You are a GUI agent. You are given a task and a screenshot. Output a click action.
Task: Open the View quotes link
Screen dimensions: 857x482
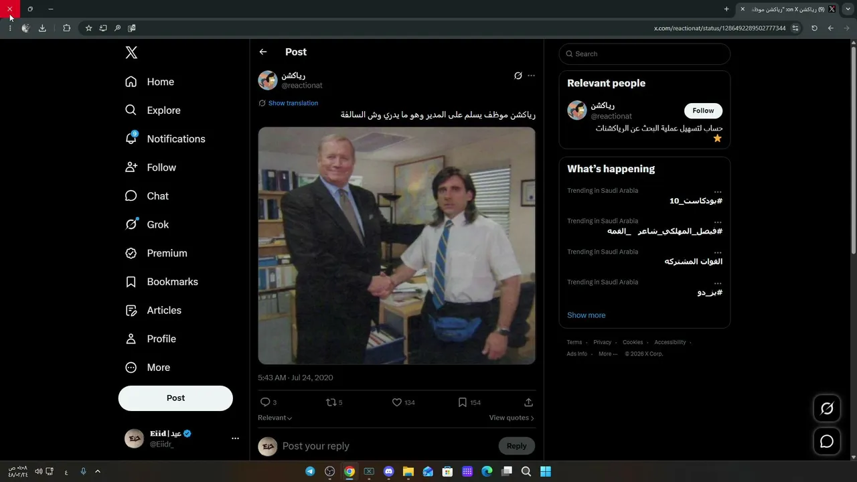pos(512,418)
